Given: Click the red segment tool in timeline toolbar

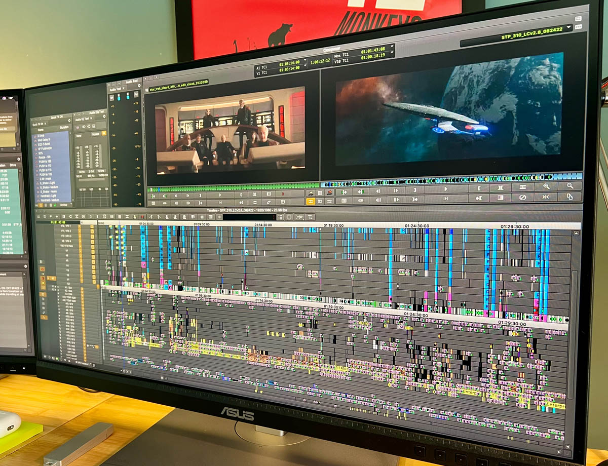Looking at the screenshot, I should point(143,217).
